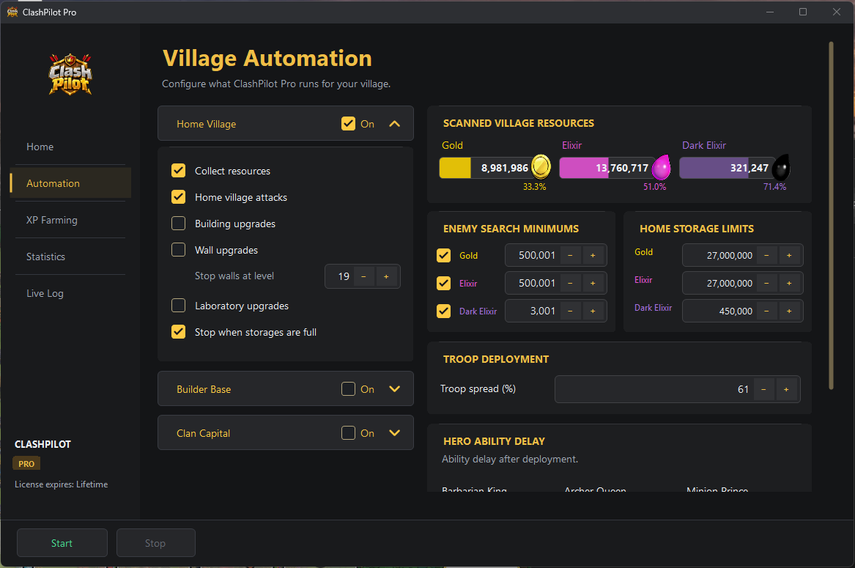
Task: Click the Hero Ability Delay heading
Action: (x=494, y=441)
